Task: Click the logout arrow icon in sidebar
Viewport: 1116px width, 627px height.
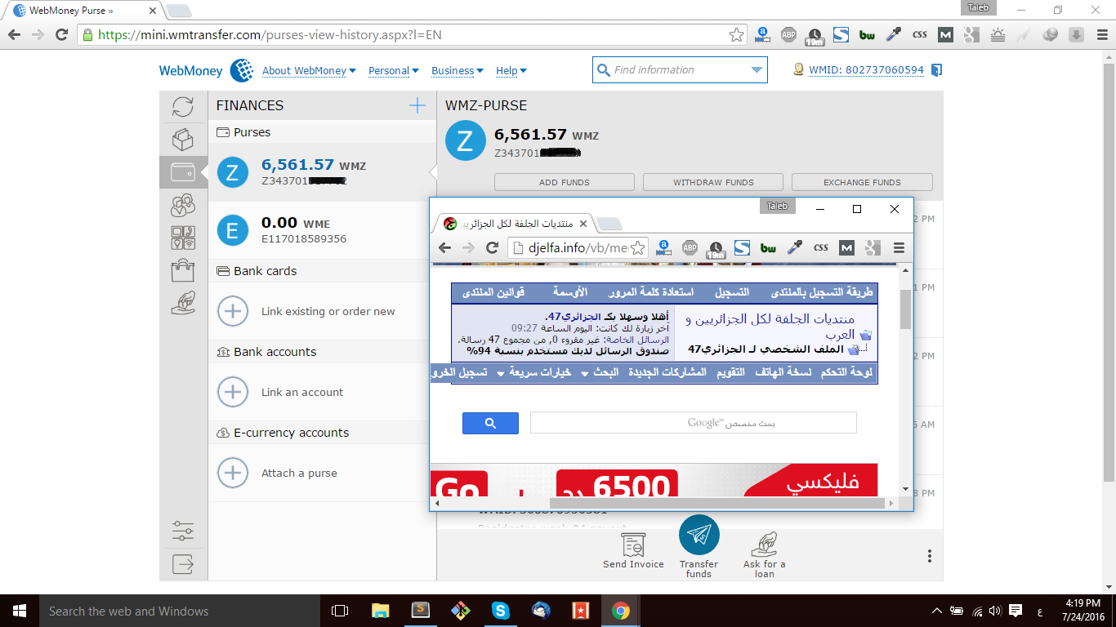Action: [x=183, y=563]
